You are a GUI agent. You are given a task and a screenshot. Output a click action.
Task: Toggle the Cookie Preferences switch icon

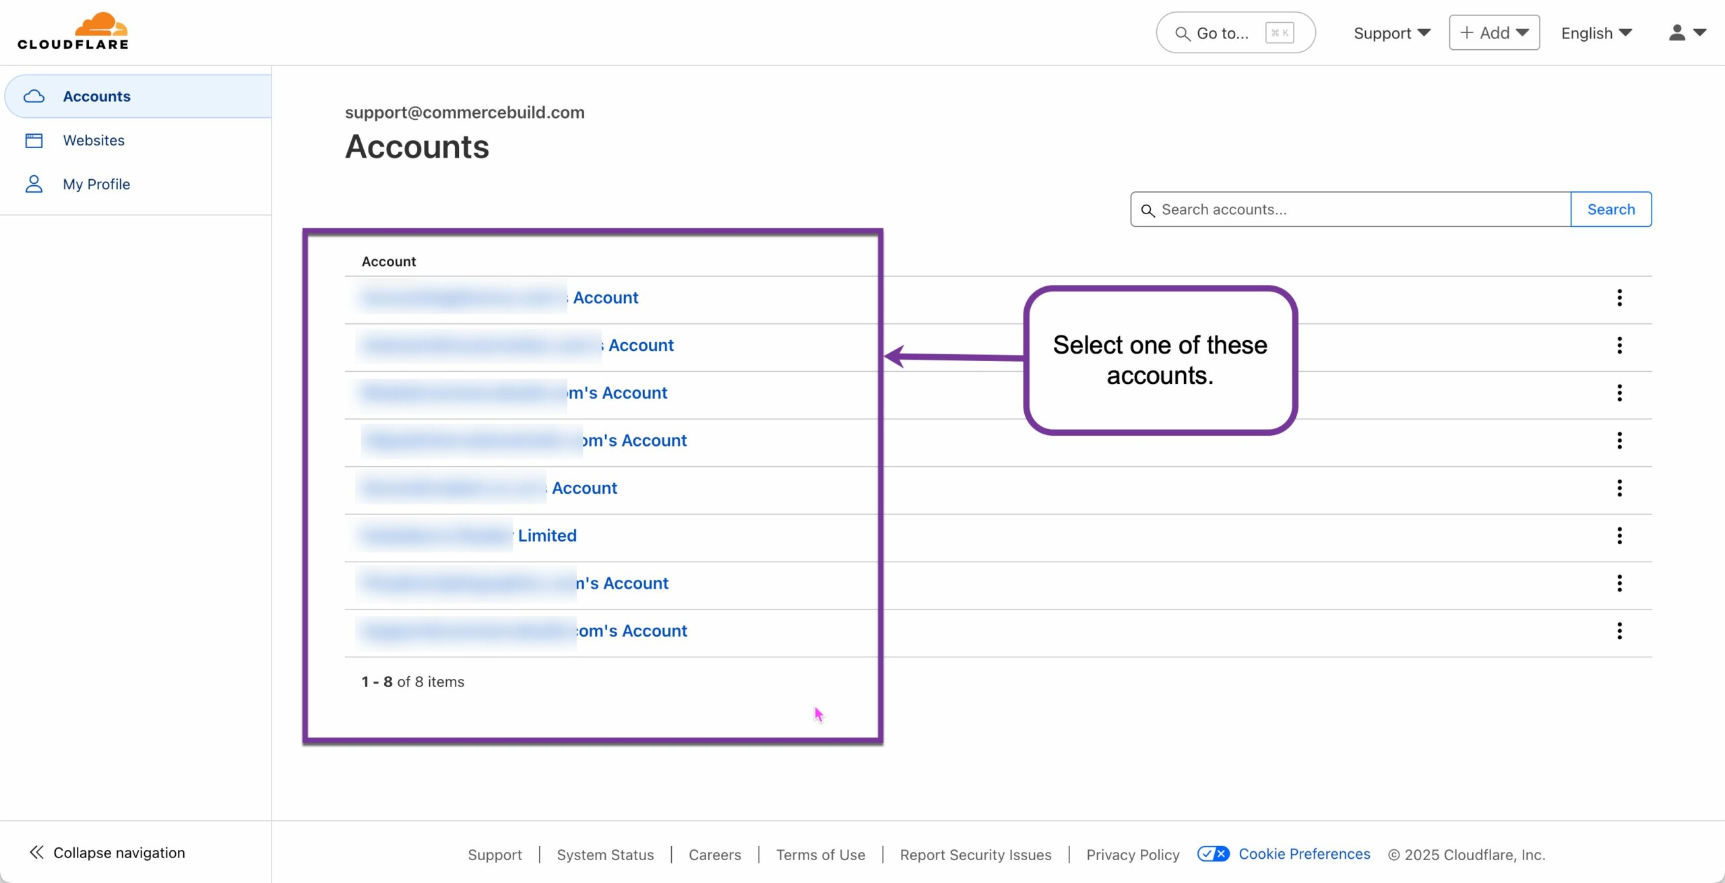click(1213, 854)
